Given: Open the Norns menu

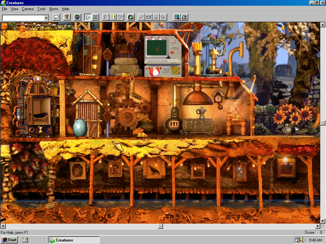Looking at the screenshot, I should [x=54, y=9].
